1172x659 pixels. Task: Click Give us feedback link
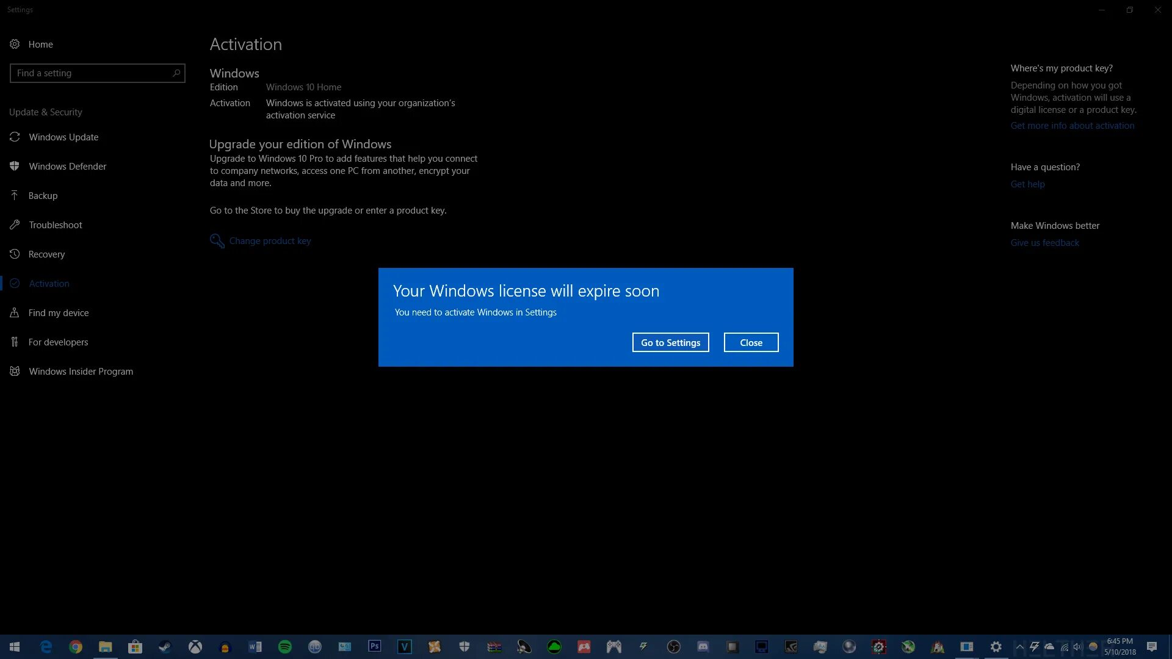(x=1044, y=242)
